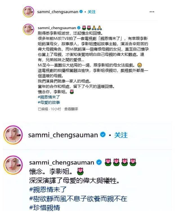This screenshot has width=175, height=214.
Task: Open hashtag #親恩情未了 in first caption
Action: pyautogui.click(x=49, y=97)
